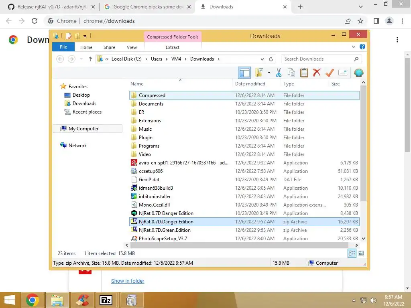Click the Search Downloads field
Viewport: 411px width, 308px height.
coord(321,59)
